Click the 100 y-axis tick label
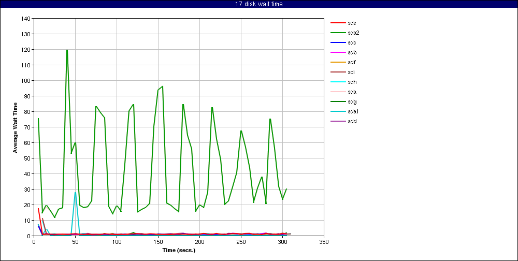The height and width of the screenshot is (261, 518). pyautogui.click(x=27, y=81)
